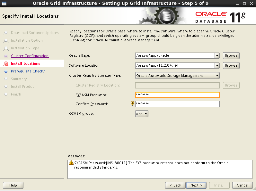
Task: Click the Messages label
Action: [76, 156]
